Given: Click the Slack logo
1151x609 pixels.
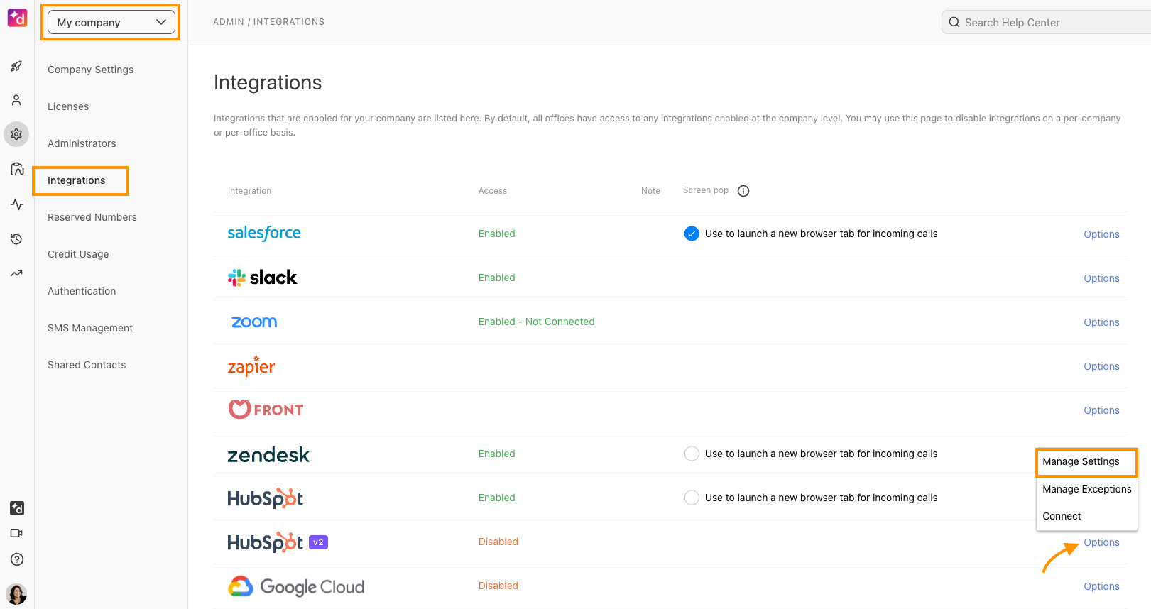Looking at the screenshot, I should pos(262,278).
